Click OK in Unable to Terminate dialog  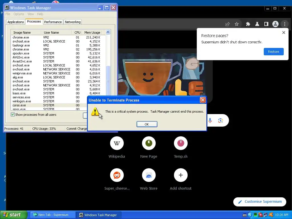pyautogui.click(x=147, y=124)
